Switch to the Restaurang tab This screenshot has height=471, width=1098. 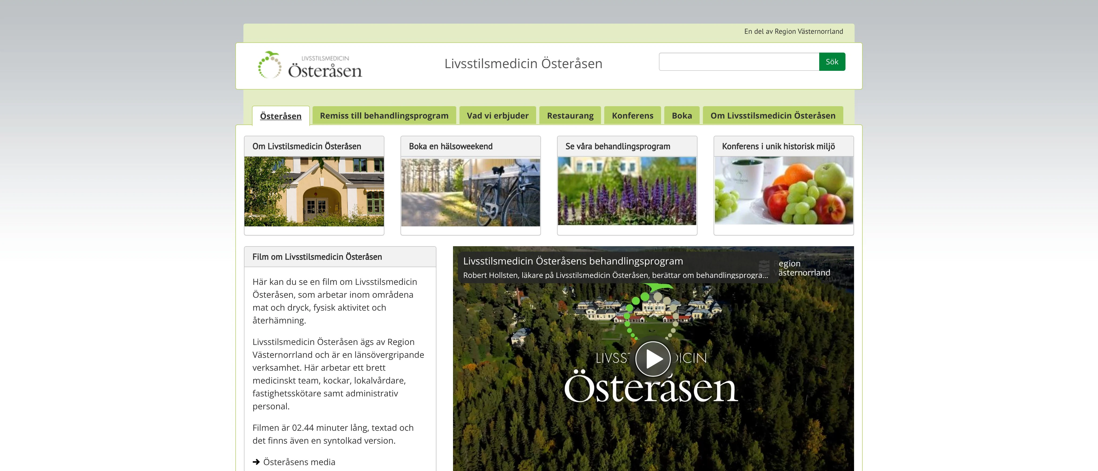tap(570, 116)
